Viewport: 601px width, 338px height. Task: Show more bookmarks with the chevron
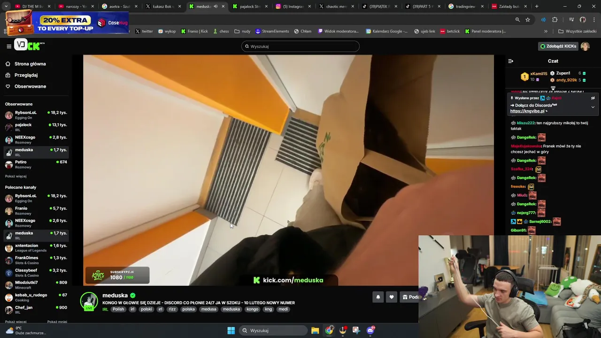(546, 31)
